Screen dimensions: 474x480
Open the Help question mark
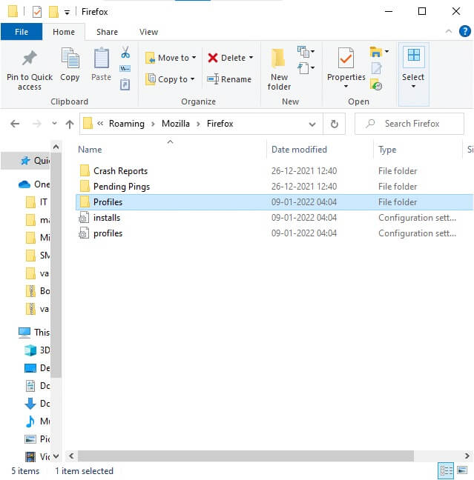(464, 31)
